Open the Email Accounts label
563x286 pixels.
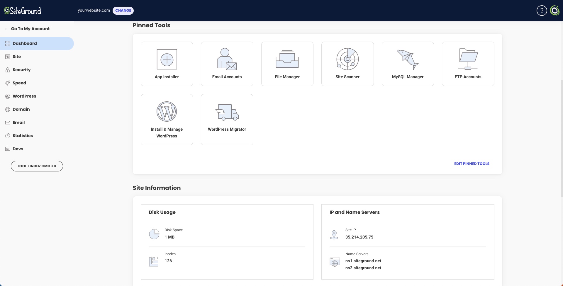click(x=227, y=77)
